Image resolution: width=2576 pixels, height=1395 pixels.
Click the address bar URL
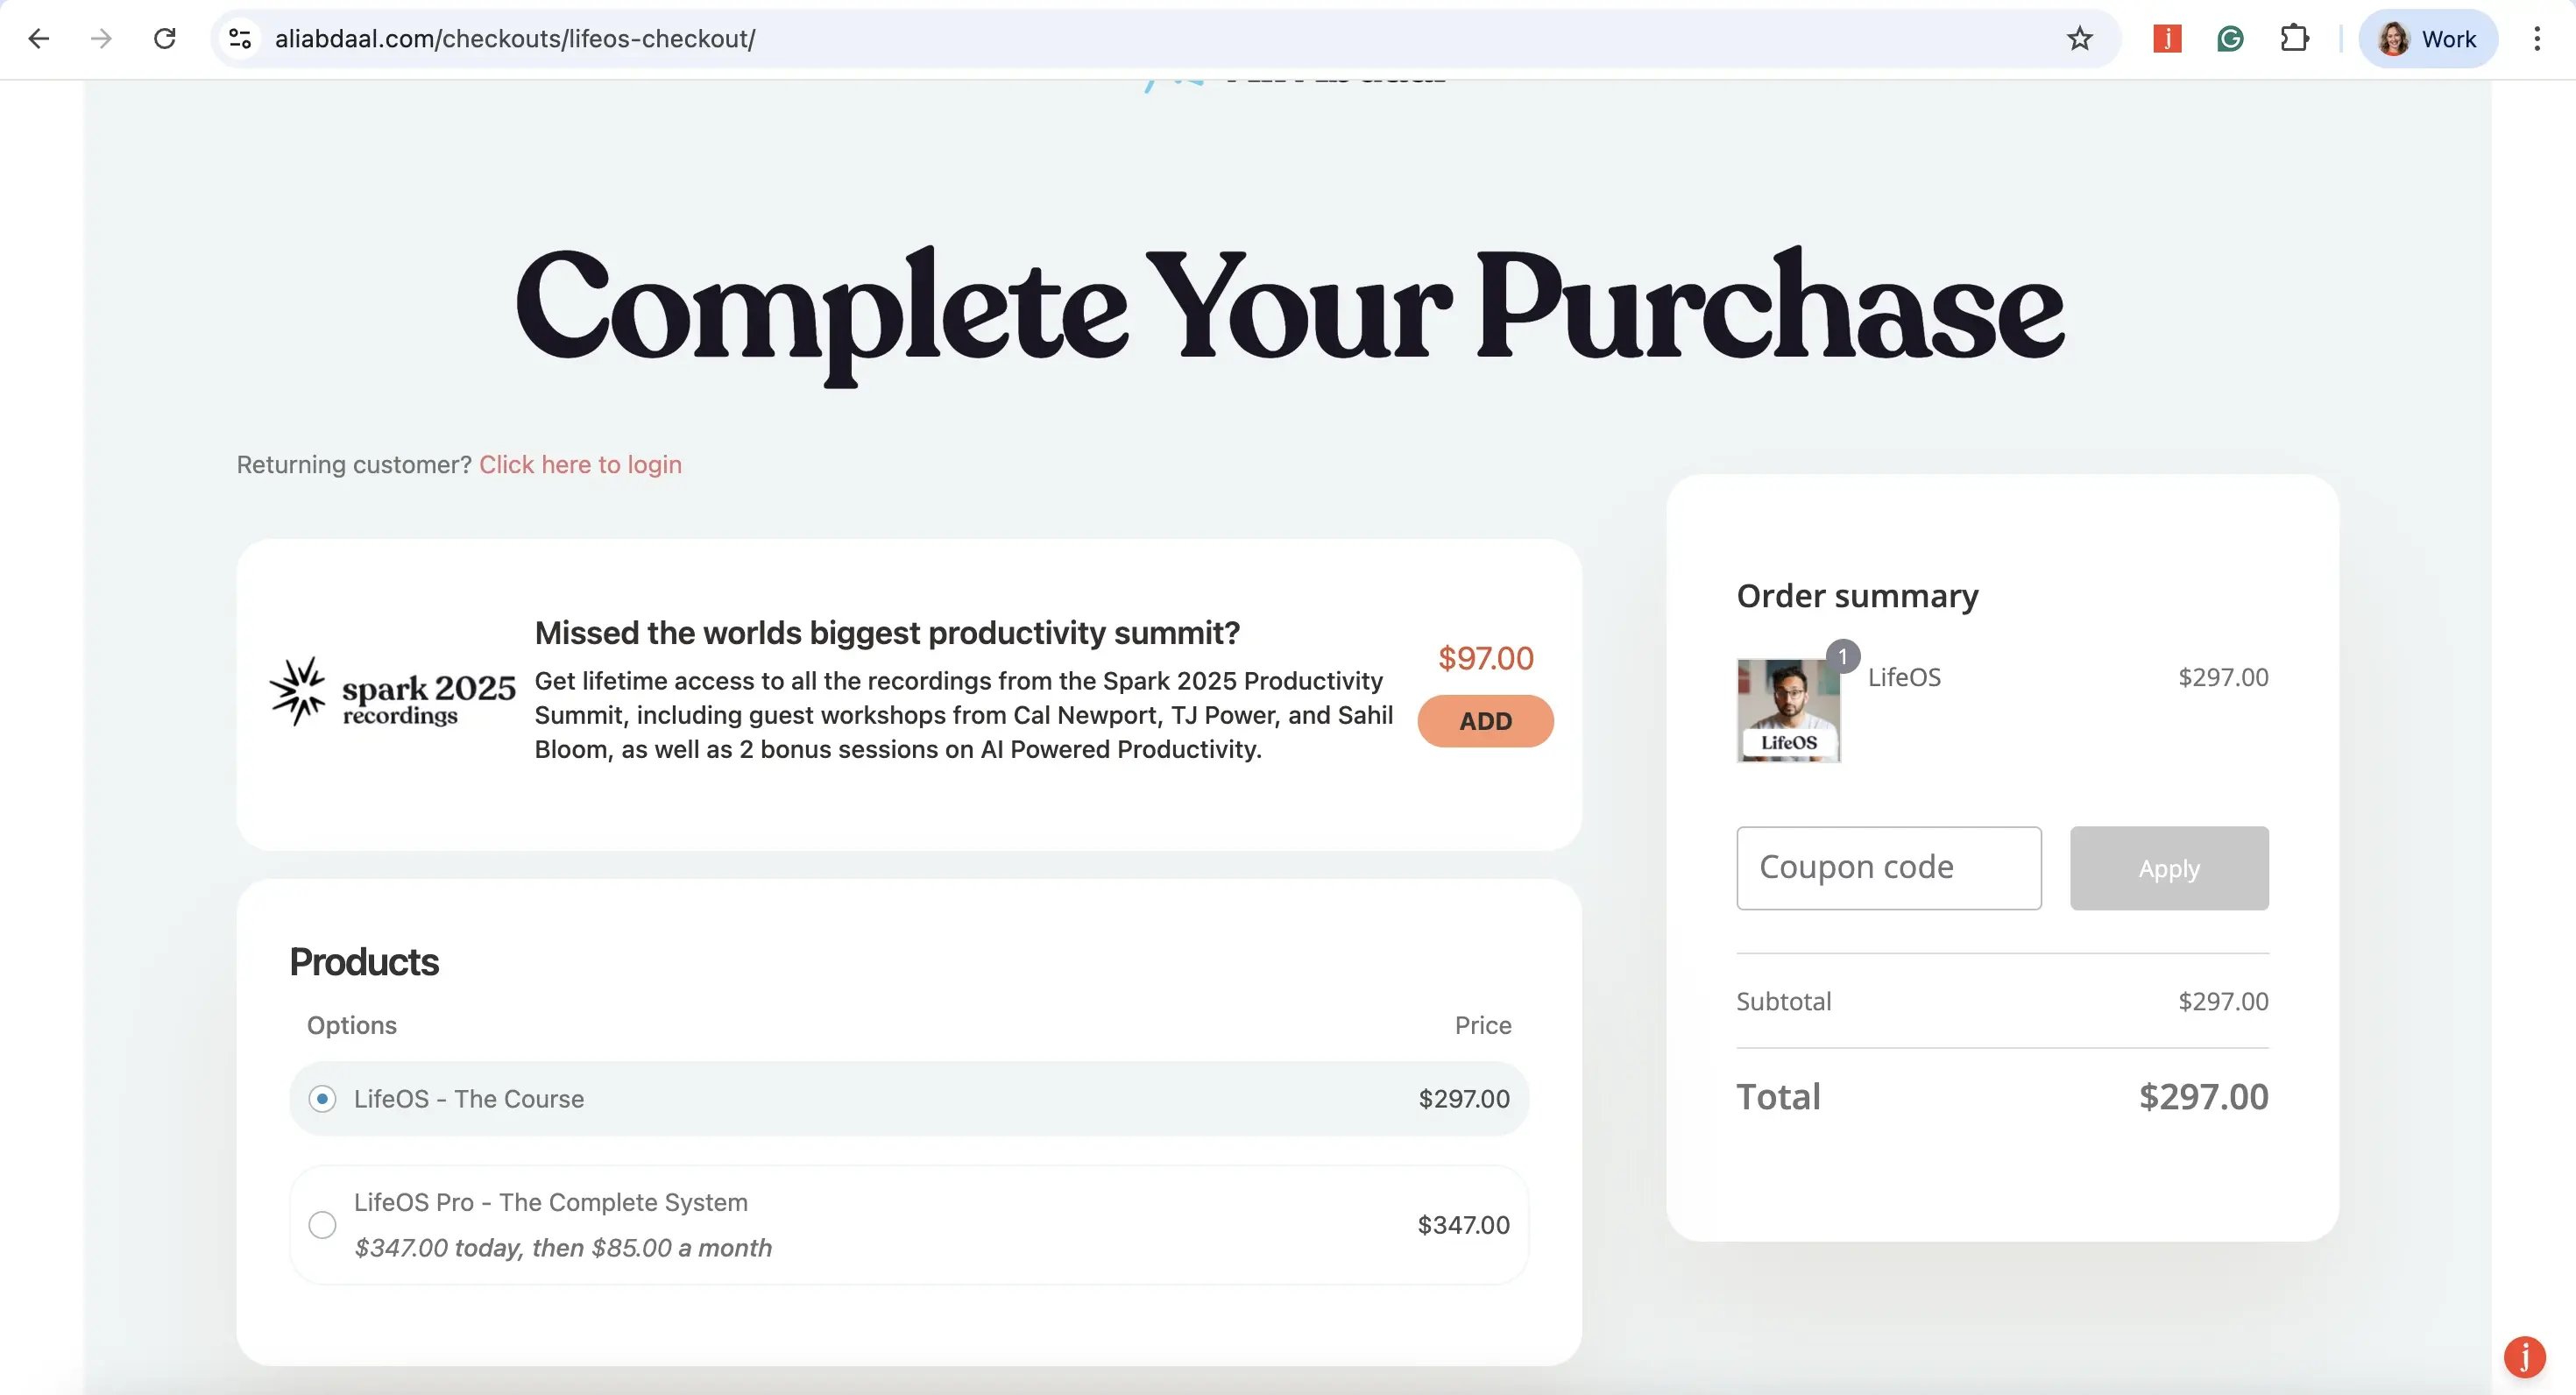point(515,39)
